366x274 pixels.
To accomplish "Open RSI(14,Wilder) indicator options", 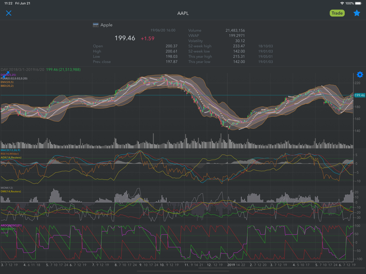I will tap(10, 154).
